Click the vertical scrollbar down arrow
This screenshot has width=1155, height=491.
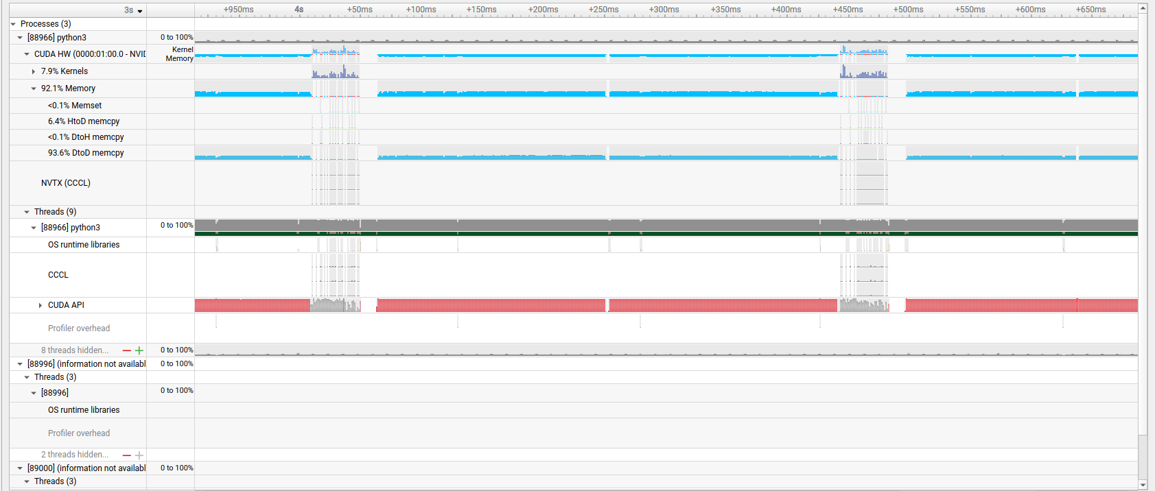pyautogui.click(x=1143, y=485)
